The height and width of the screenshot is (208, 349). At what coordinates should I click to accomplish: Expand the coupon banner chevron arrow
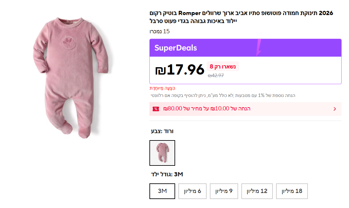(335, 109)
